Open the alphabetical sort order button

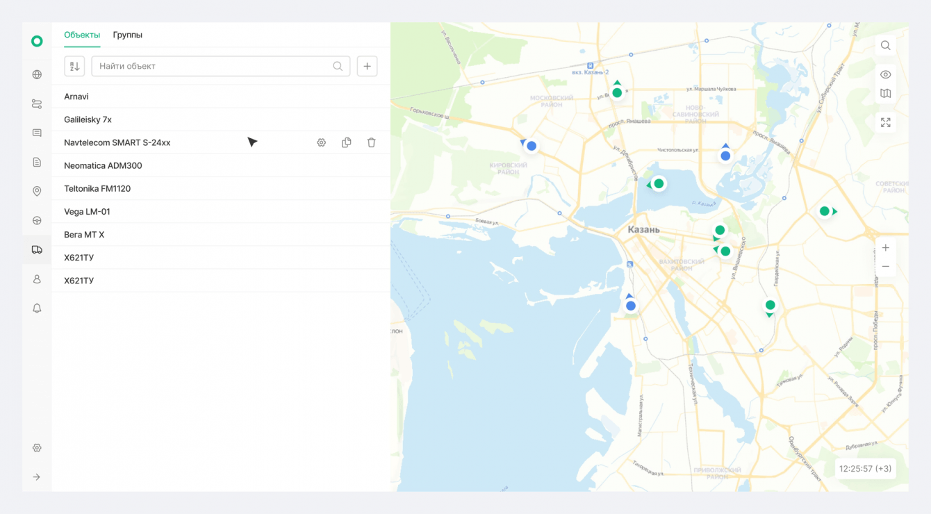pos(74,66)
